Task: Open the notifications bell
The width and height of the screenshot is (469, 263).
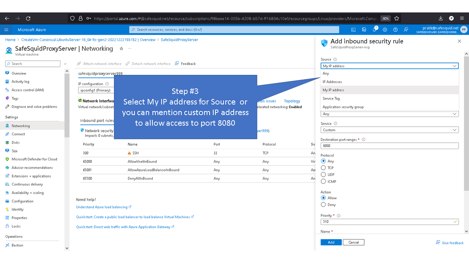Action: point(374,30)
